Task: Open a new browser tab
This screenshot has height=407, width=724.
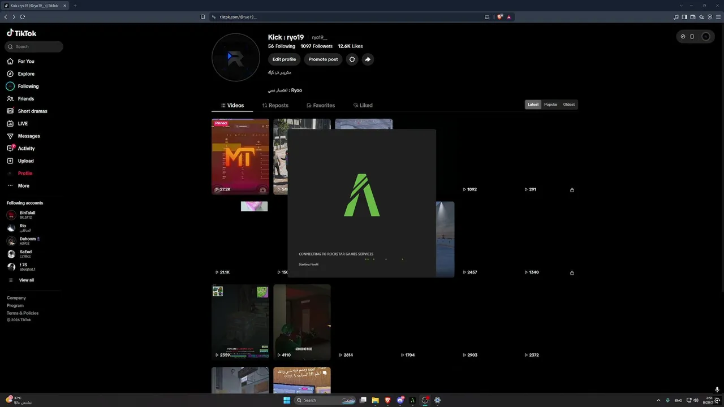Action: click(x=75, y=6)
